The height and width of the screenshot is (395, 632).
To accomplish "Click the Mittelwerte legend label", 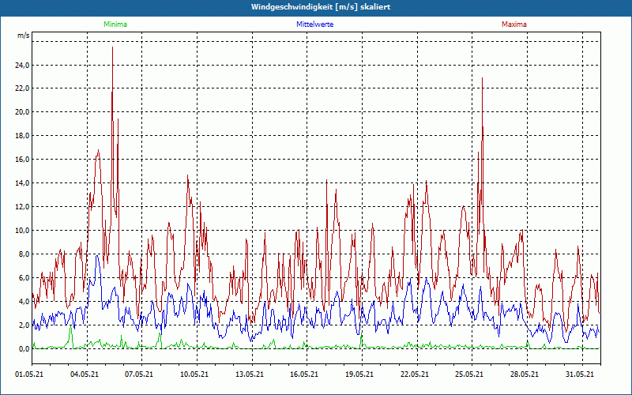I will pyautogui.click(x=314, y=24).
